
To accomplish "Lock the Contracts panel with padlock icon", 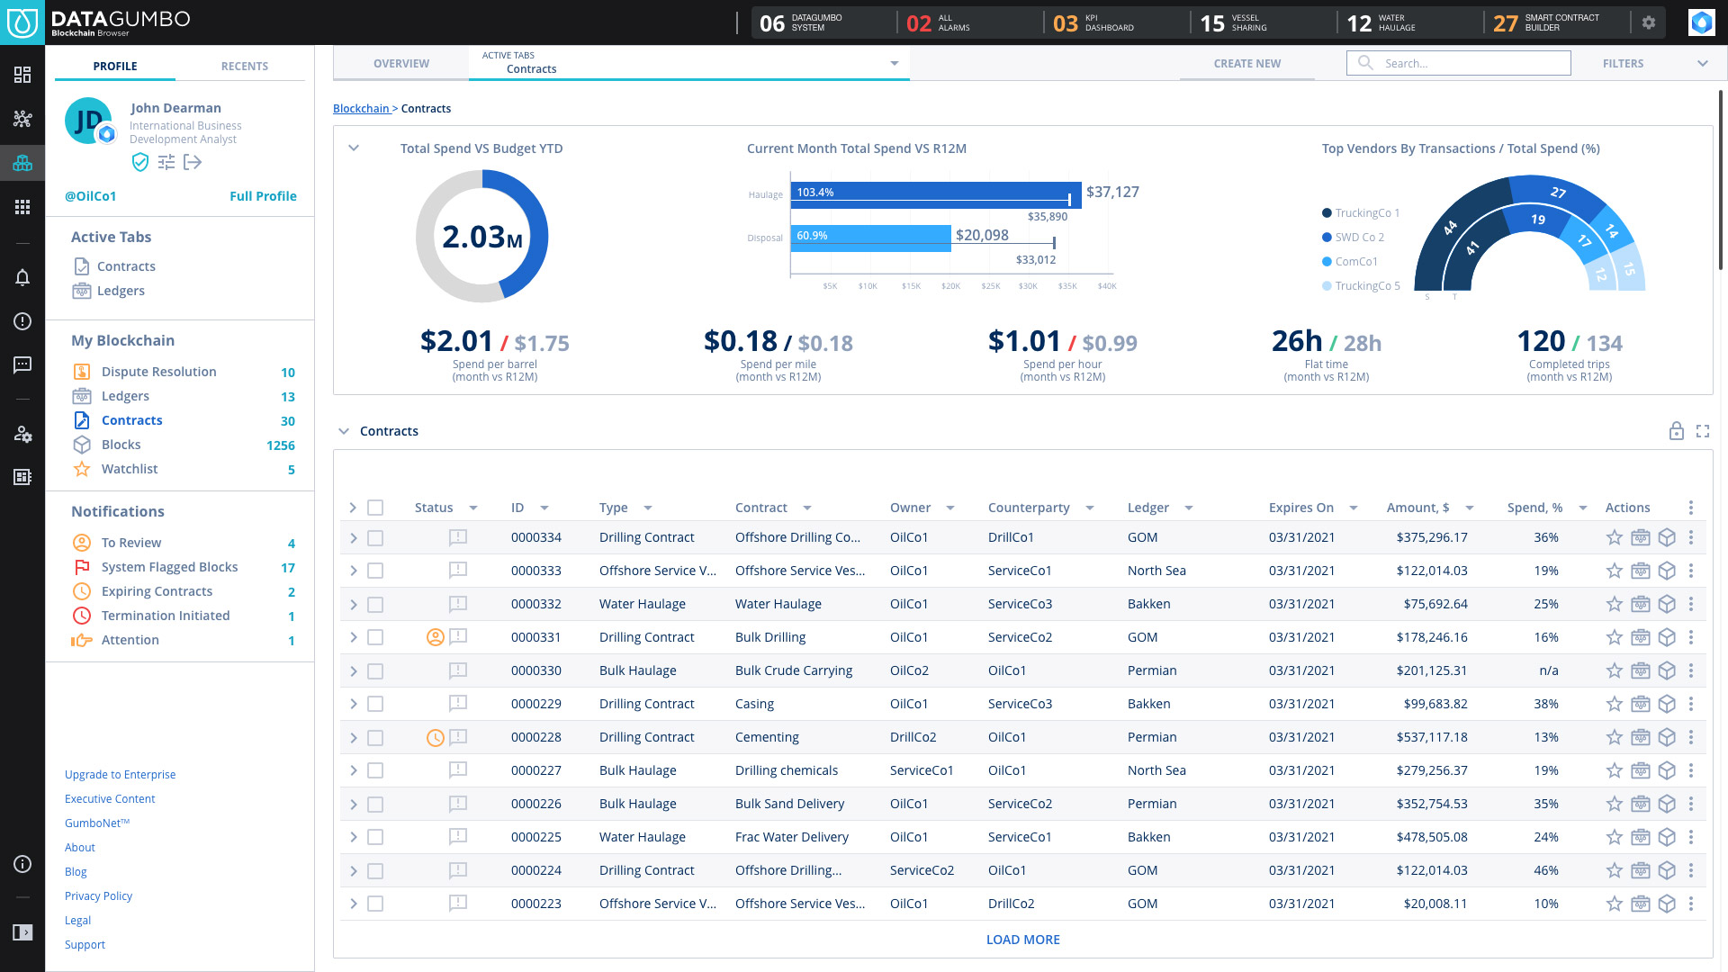I will click(1676, 431).
